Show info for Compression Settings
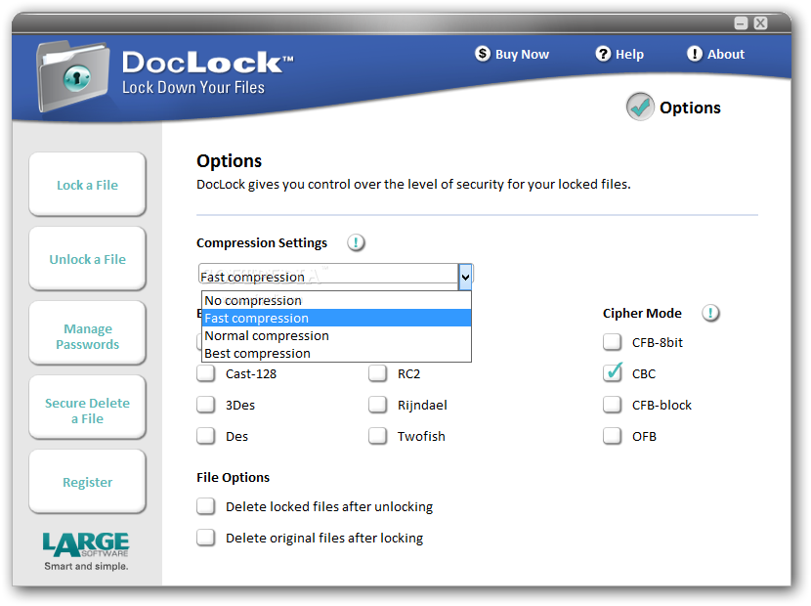Screen dimensions: 811x606 click(356, 242)
